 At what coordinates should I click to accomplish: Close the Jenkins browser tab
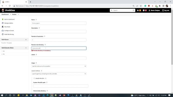click(26, 2)
